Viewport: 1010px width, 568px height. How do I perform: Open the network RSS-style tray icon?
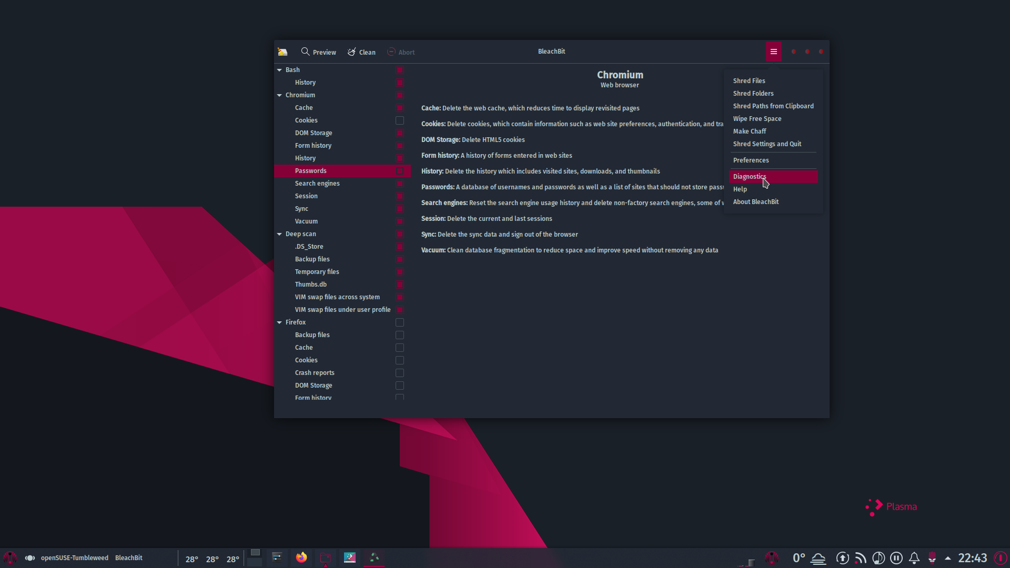(861, 558)
